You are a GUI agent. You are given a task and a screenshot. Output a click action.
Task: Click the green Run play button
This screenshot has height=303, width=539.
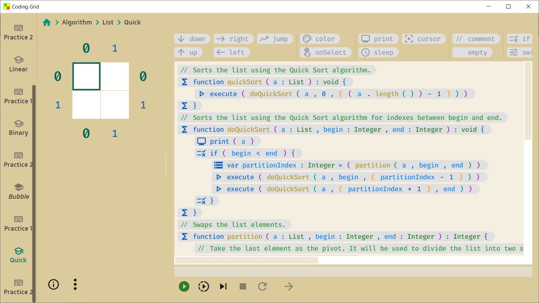pos(184,286)
